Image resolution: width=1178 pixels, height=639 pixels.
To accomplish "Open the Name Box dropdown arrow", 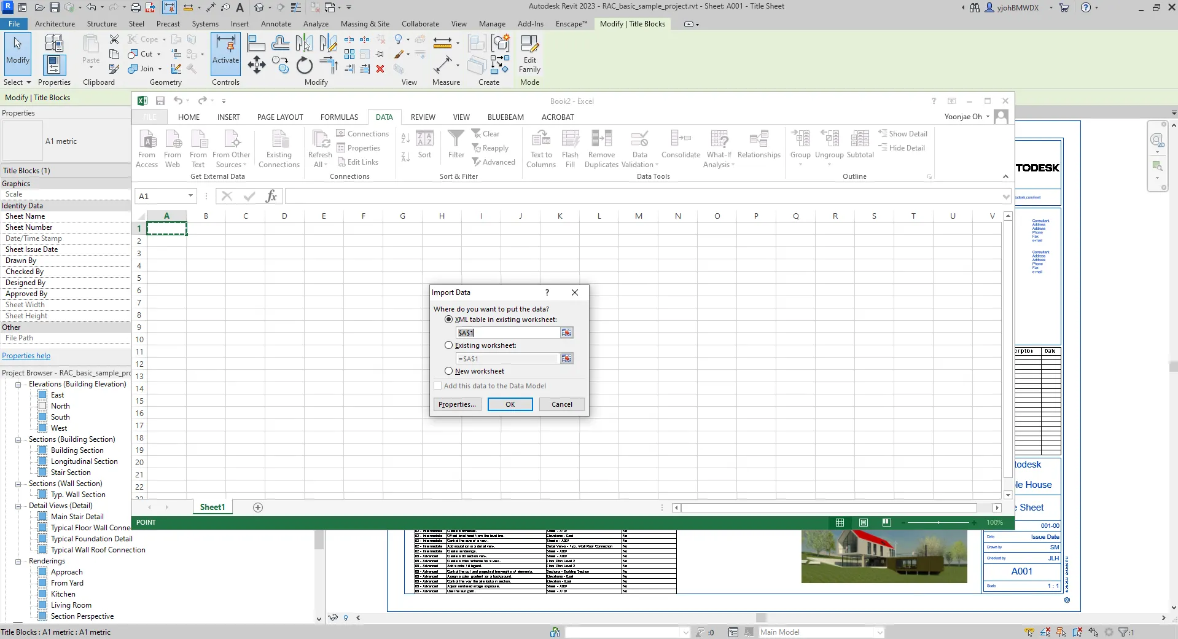I will click(190, 196).
